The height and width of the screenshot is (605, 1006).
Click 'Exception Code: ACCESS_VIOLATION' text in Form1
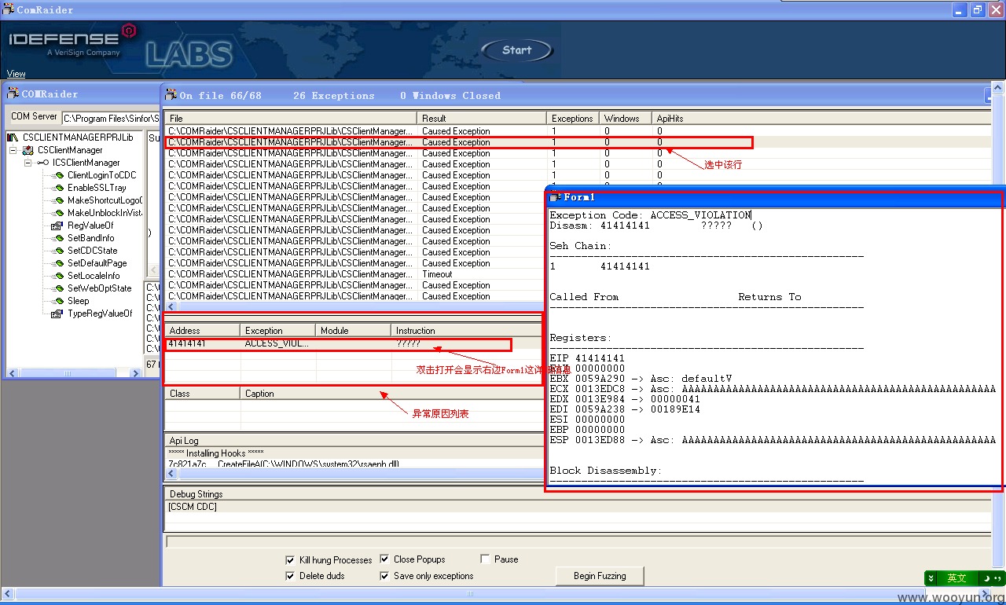click(650, 215)
